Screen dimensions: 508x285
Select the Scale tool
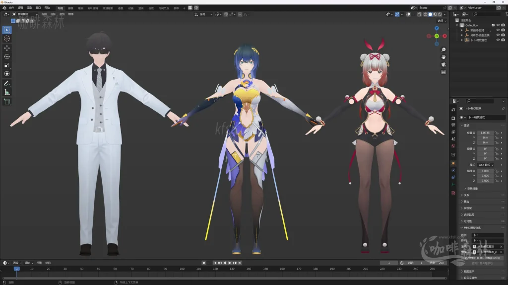7,65
